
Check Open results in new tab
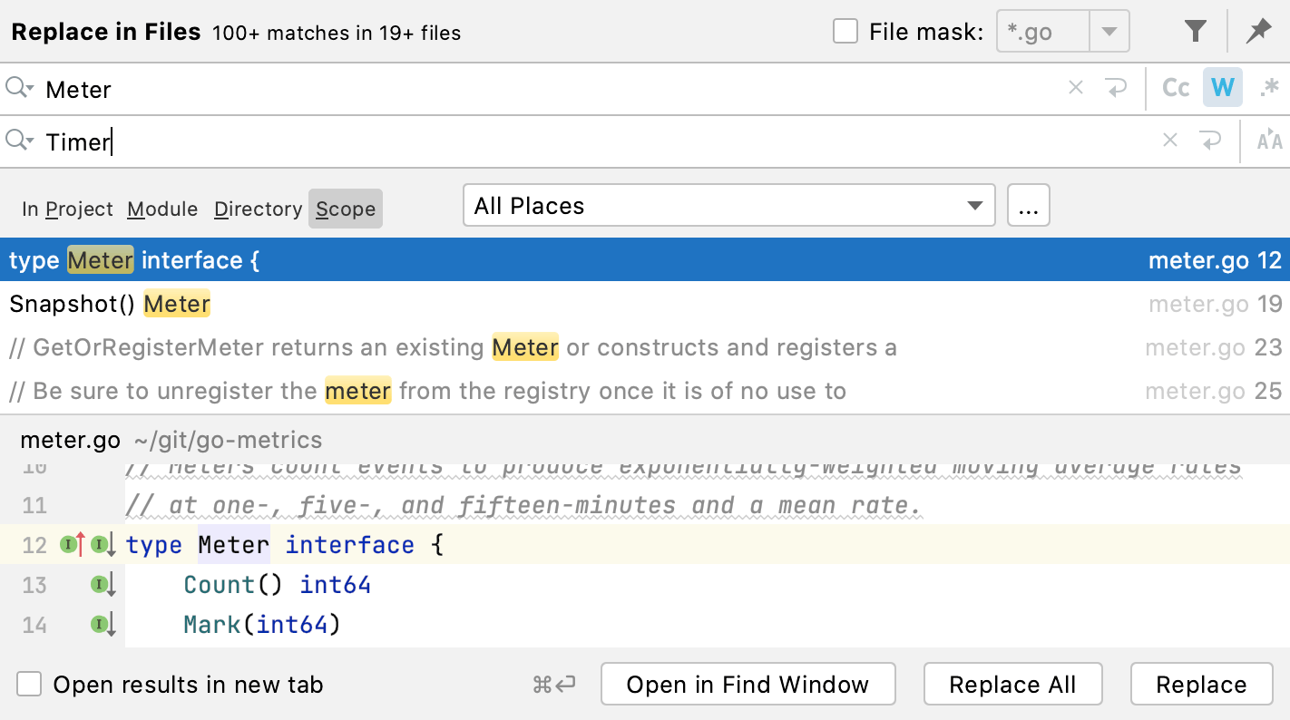coord(29,685)
